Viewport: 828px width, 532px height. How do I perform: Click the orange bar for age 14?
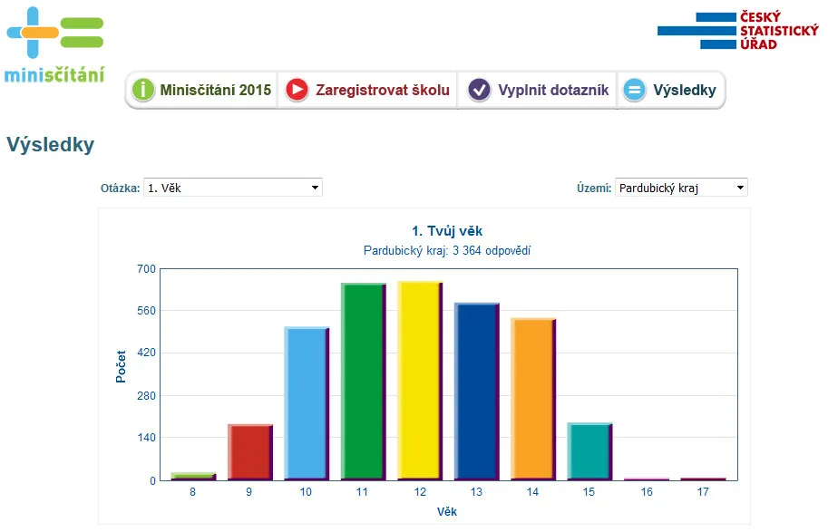click(x=533, y=399)
